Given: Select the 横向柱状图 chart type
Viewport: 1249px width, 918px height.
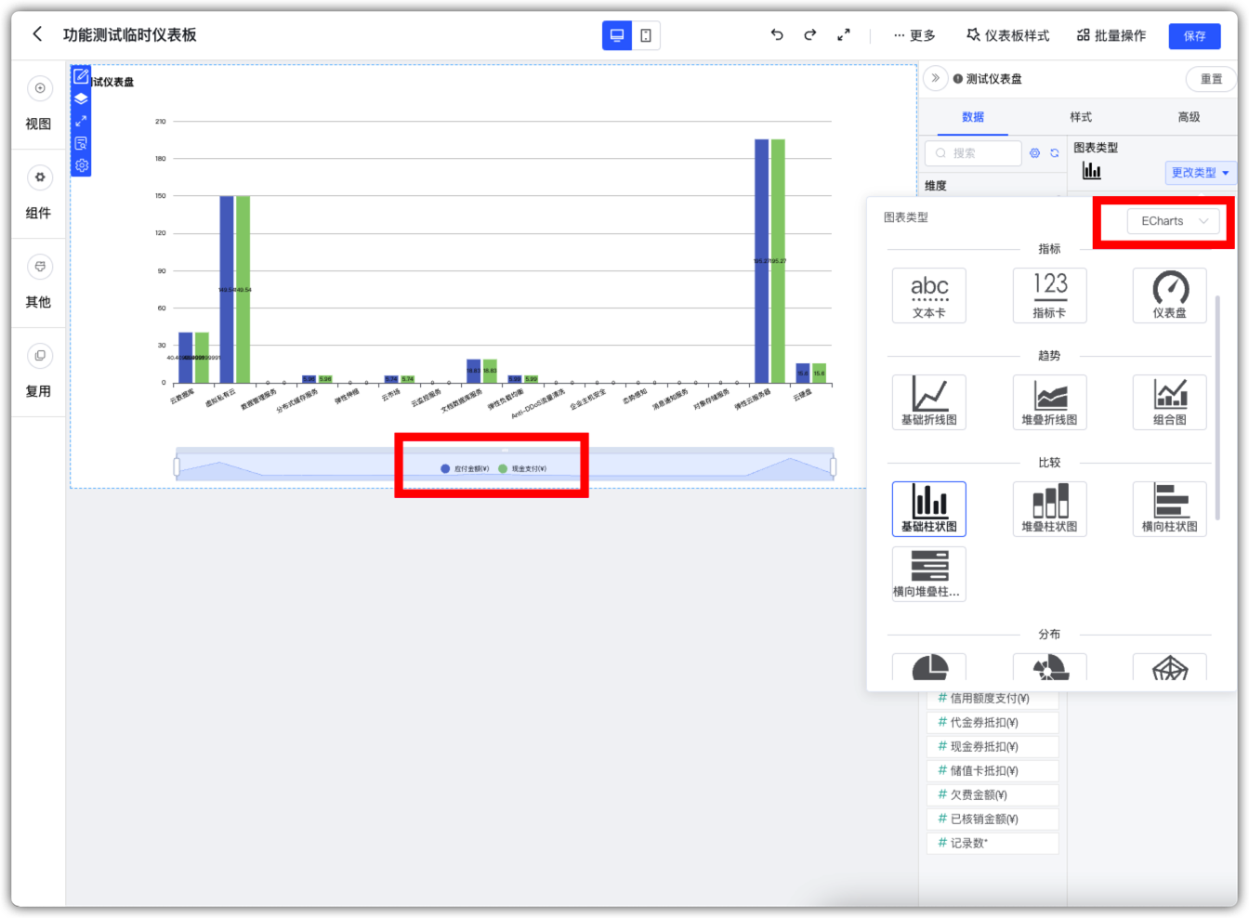Looking at the screenshot, I should (x=1170, y=509).
